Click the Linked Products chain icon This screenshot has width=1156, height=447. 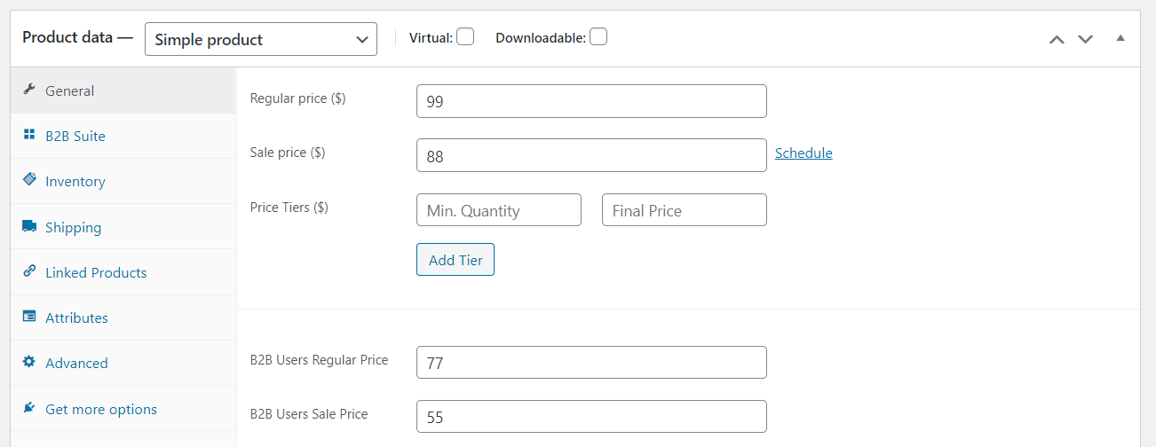[28, 271]
